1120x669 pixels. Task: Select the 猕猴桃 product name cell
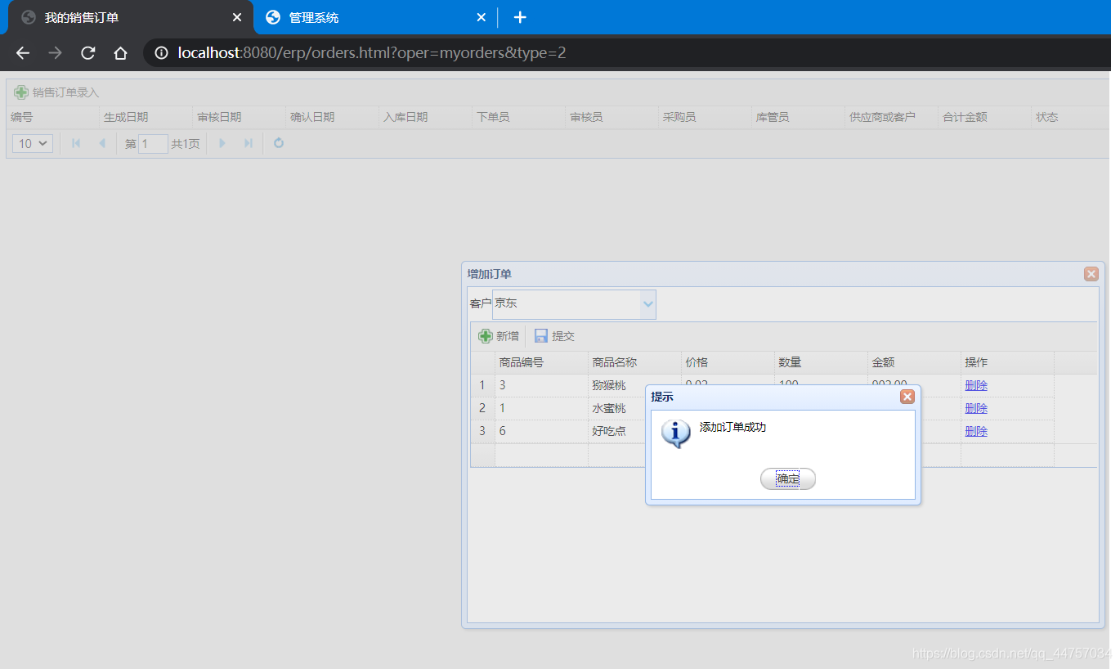616,385
